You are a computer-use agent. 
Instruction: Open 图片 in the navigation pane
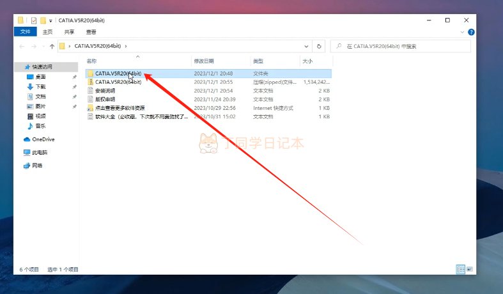click(40, 106)
